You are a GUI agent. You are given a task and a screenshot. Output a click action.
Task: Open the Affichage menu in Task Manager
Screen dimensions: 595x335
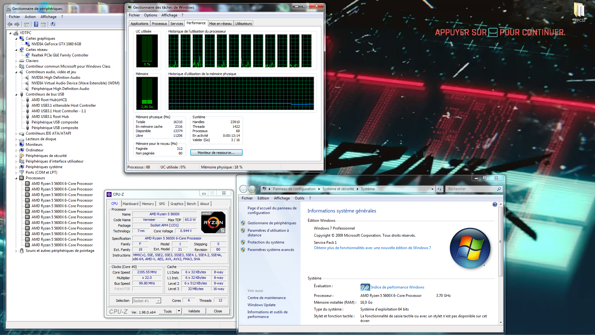pyautogui.click(x=169, y=15)
